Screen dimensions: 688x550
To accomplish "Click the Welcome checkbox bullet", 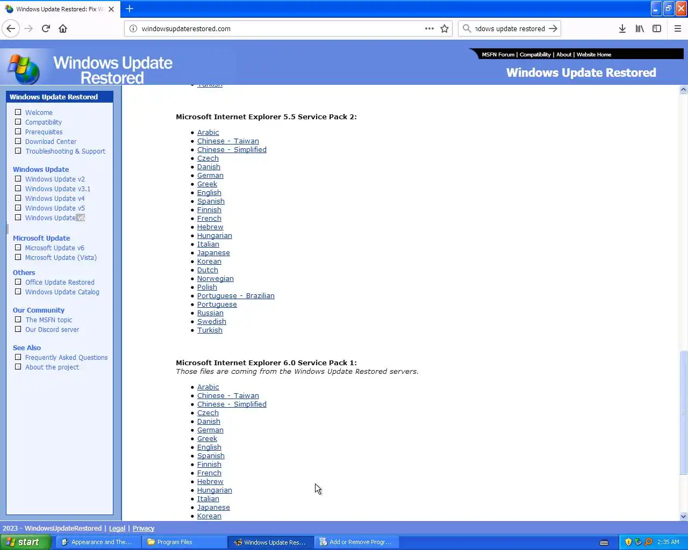I will (18, 112).
